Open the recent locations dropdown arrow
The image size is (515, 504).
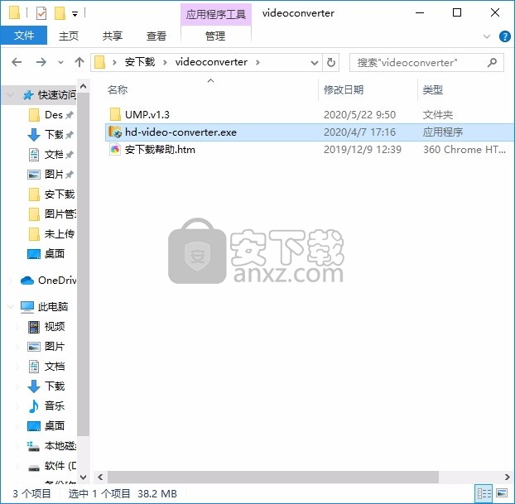60,62
